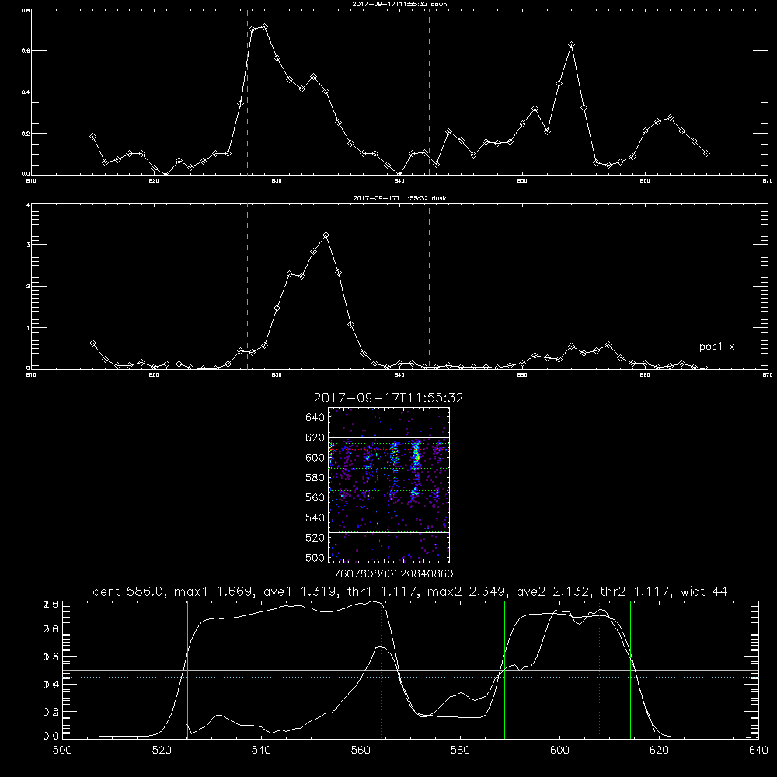
Task: Click the '2017-09-17T11:55:32 dawn' plot title
Action: [399, 4]
